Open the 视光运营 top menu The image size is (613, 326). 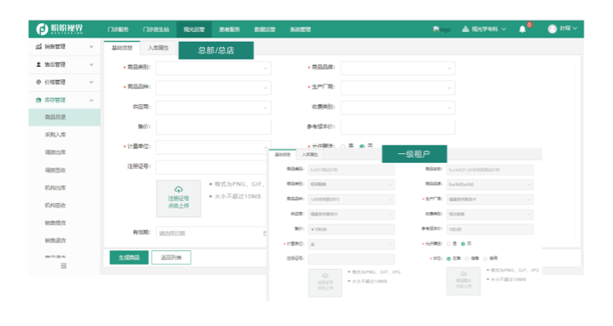194,29
